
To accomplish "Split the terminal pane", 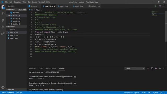I will click(152, 68).
